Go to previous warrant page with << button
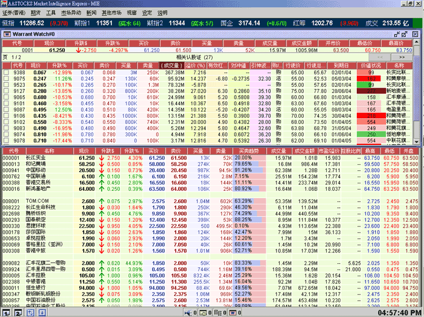 380,57
